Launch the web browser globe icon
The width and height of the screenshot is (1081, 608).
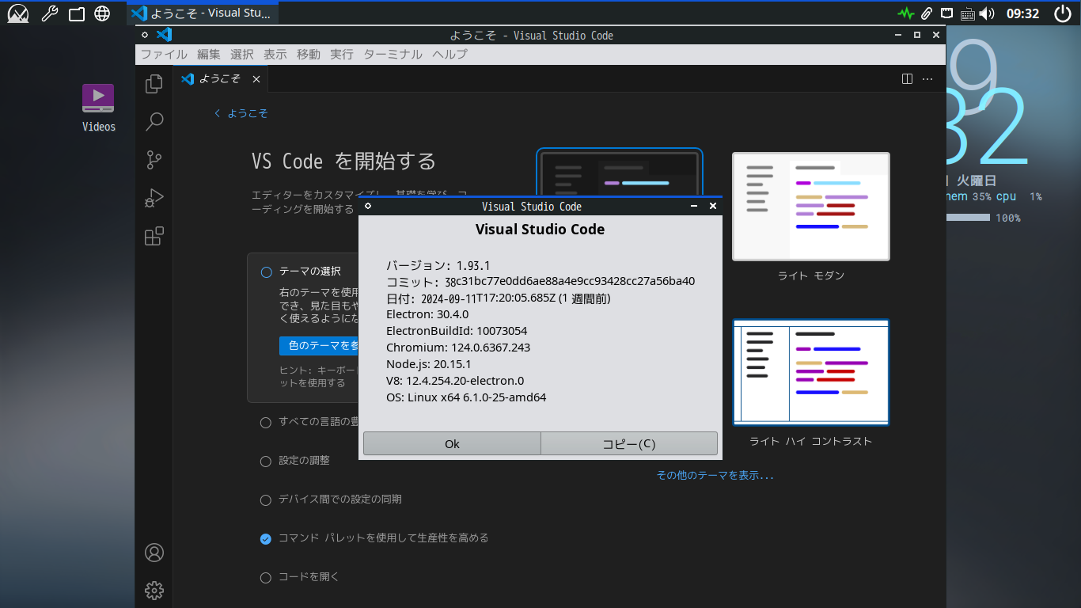[x=102, y=13]
